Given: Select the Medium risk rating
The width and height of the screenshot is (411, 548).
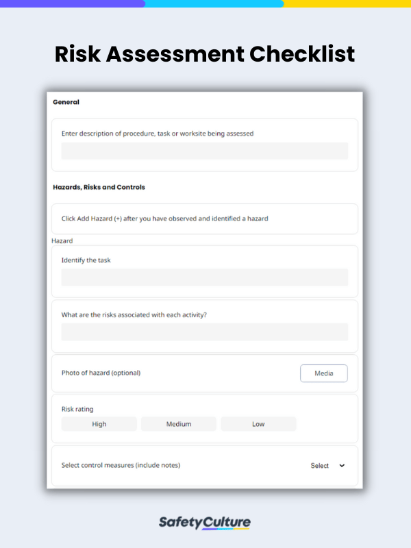Looking at the screenshot, I should [x=178, y=423].
